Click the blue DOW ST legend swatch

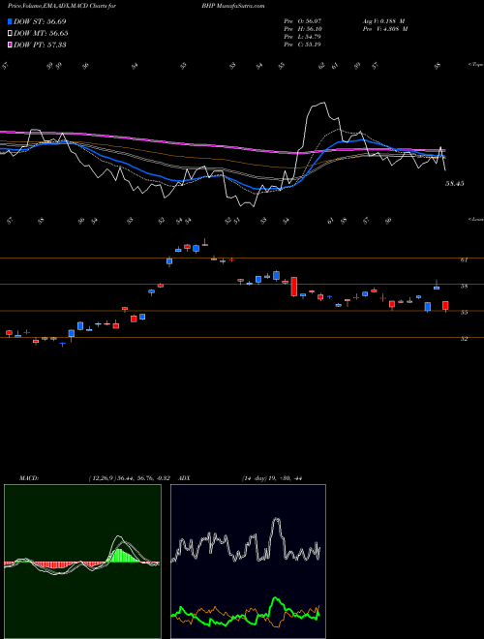(11, 21)
